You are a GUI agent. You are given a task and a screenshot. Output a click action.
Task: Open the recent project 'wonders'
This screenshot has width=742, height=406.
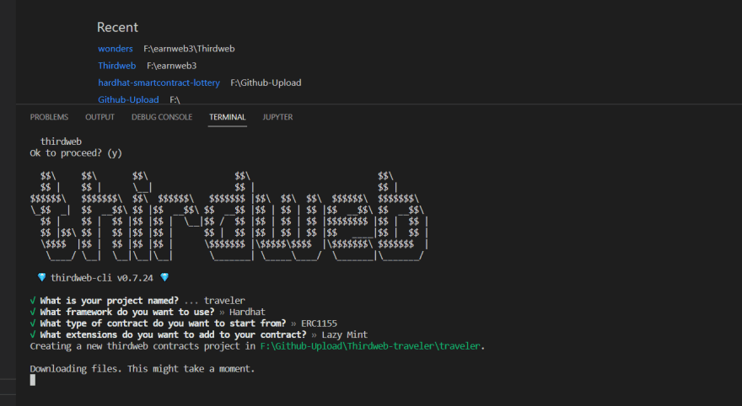point(115,49)
